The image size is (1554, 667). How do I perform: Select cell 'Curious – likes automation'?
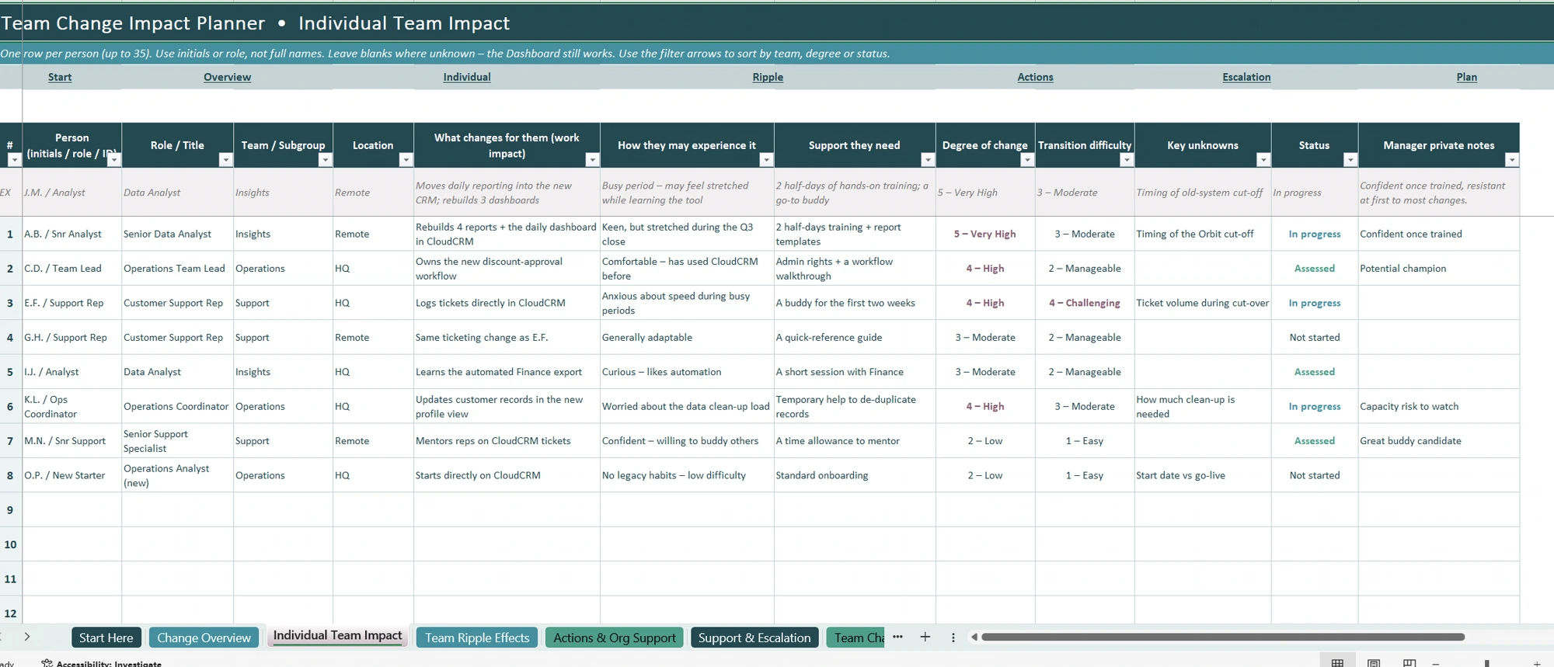tap(687, 372)
